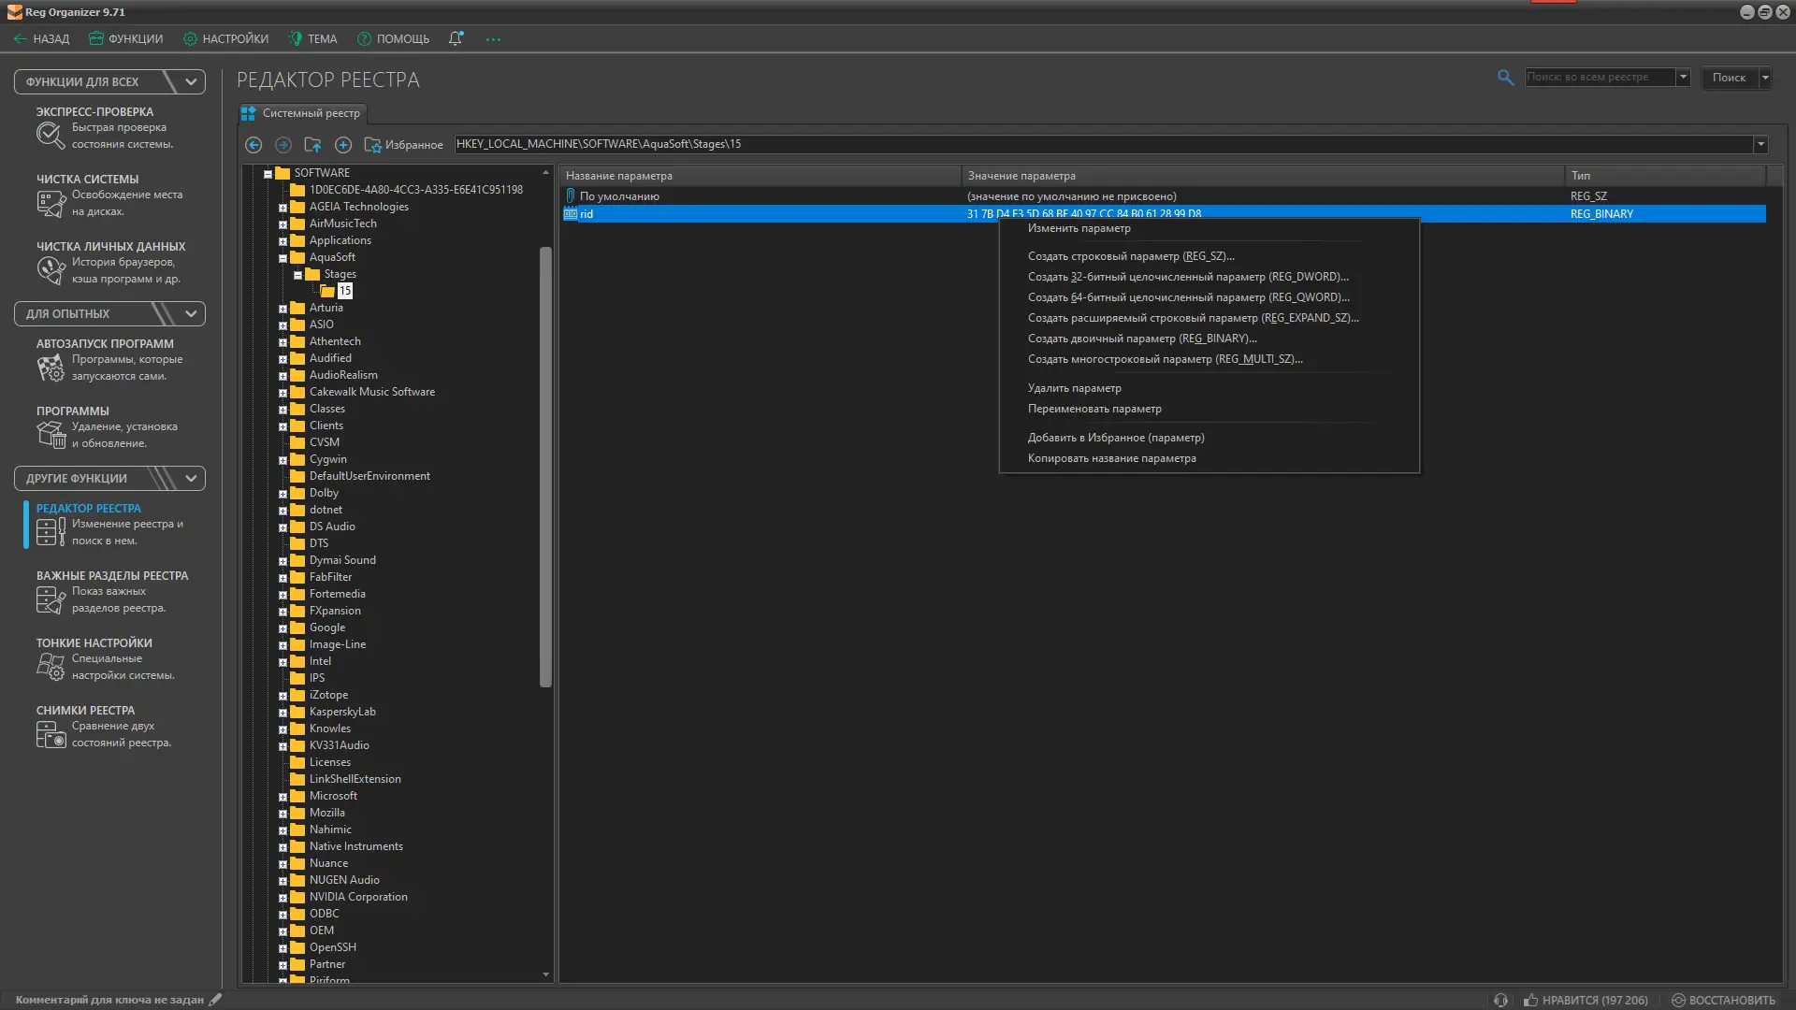The width and height of the screenshot is (1796, 1010).
Task: Expand the Microsoft registry key
Action: point(282,797)
